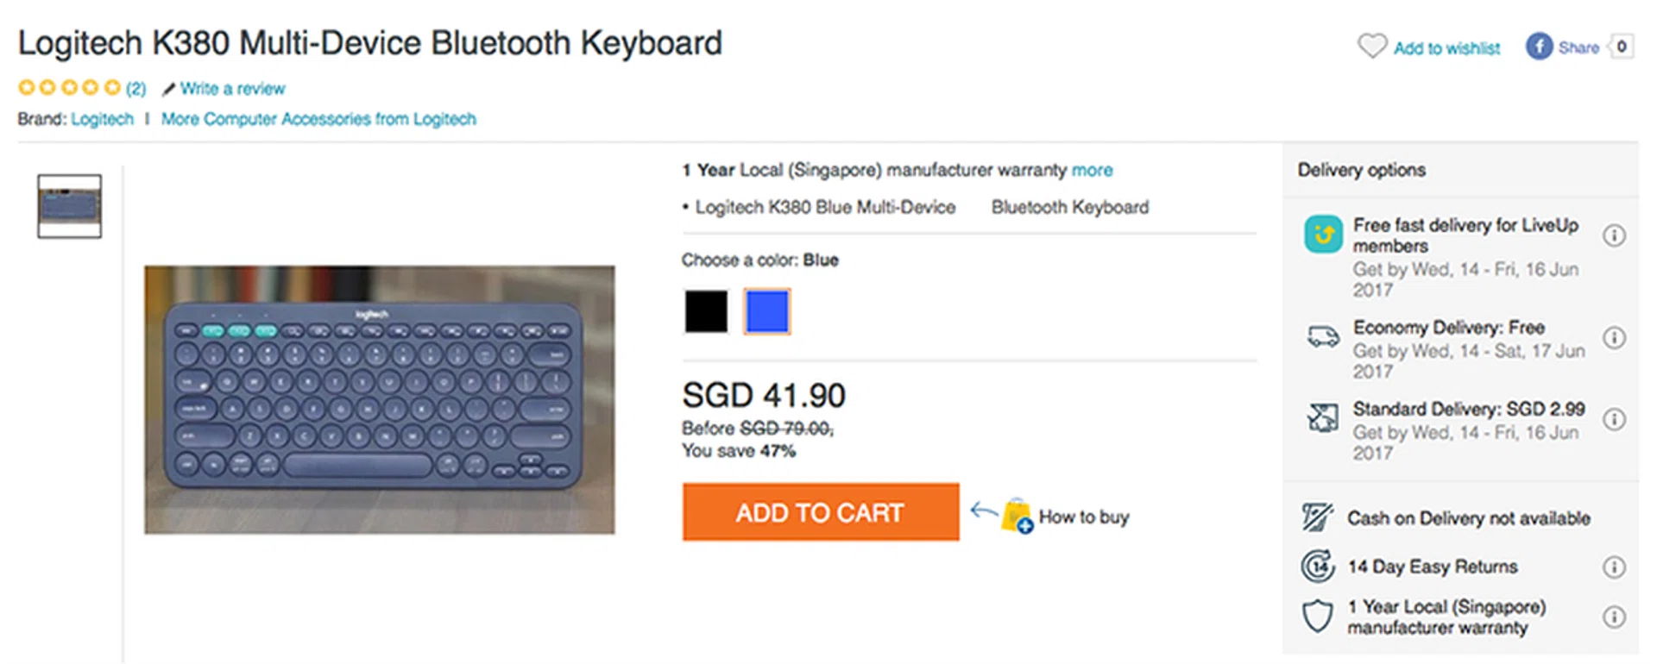Click the five-star rating row
Viewport: 1657px width, 664px height.
tap(69, 88)
